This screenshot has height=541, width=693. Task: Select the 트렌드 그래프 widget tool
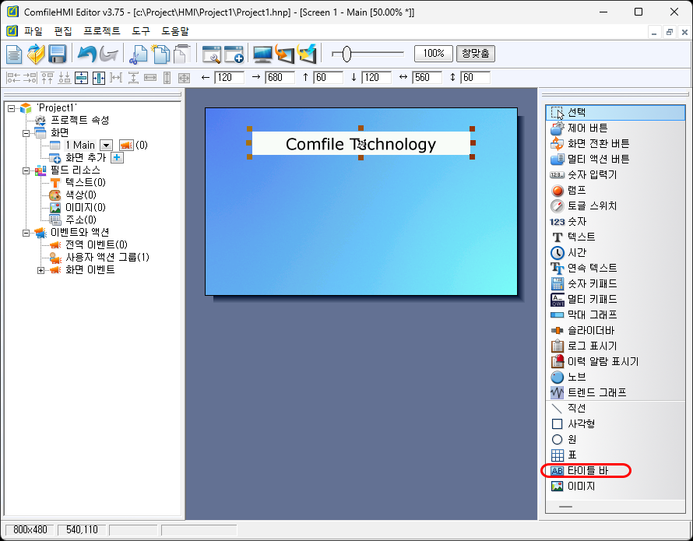coord(584,392)
